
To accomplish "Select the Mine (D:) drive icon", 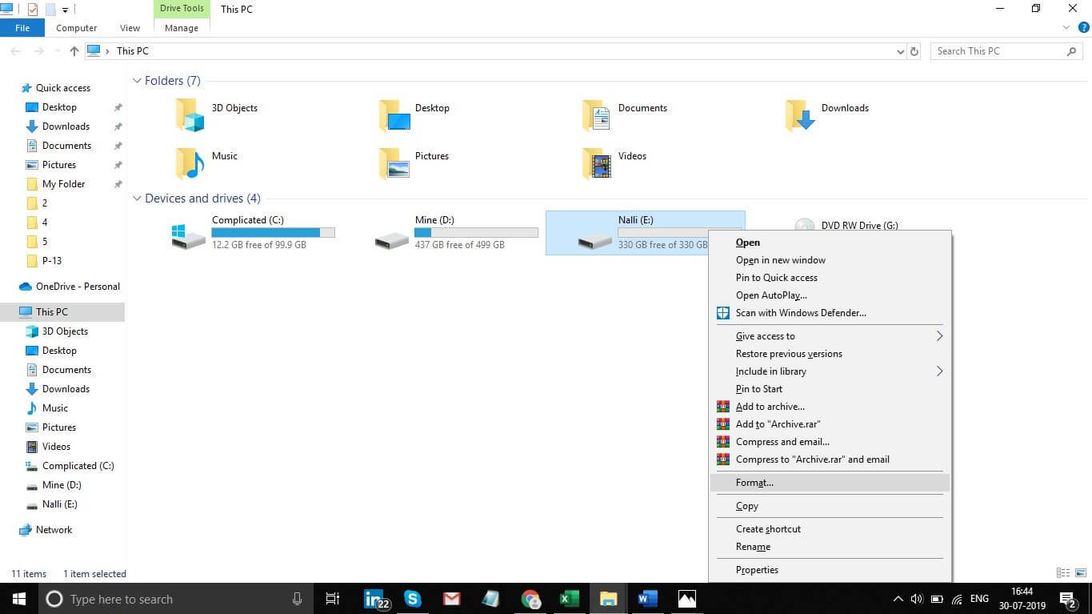I will pos(392,239).
